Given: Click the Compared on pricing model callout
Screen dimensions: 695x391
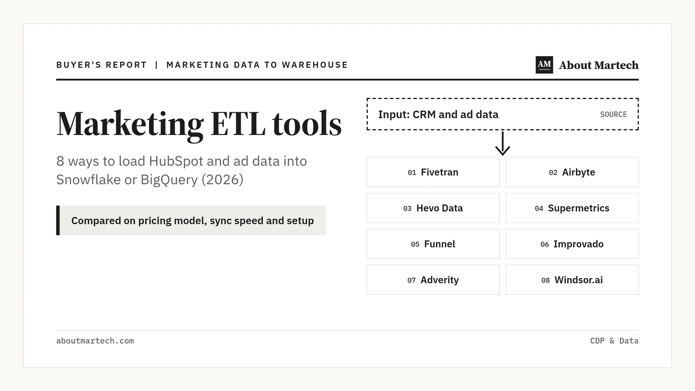Looking at the screenshot, I should [191, 220].
